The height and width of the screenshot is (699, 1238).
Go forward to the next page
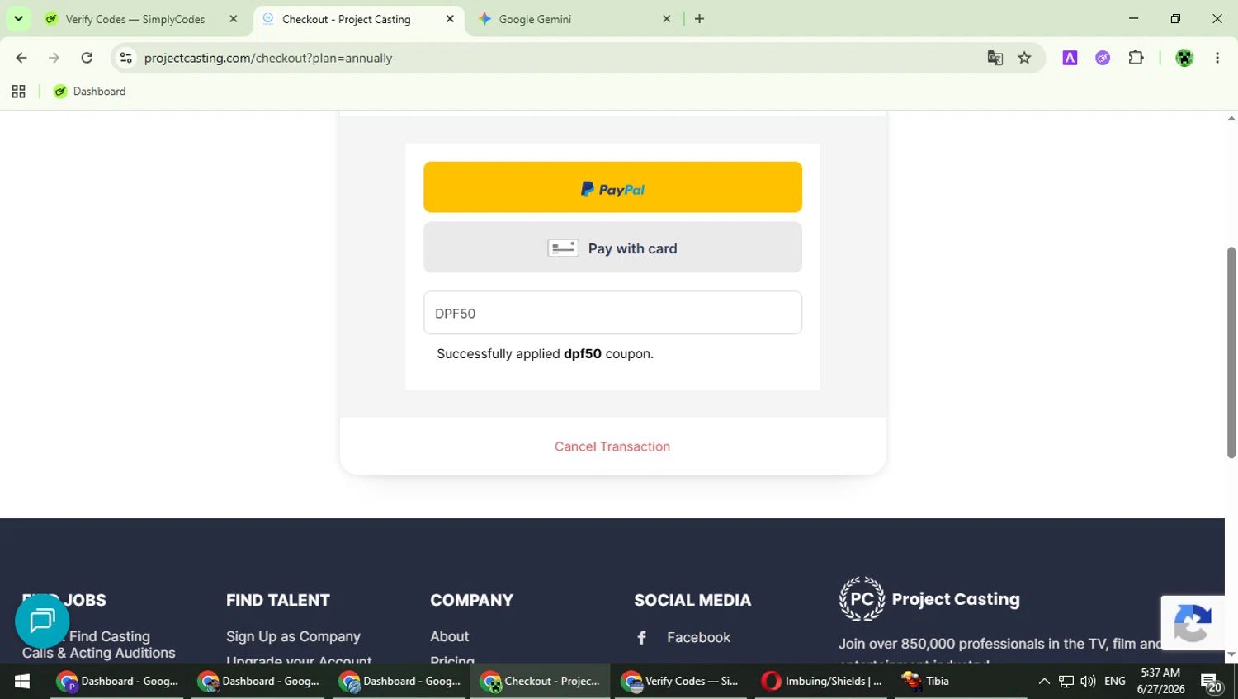pos(54,58)
